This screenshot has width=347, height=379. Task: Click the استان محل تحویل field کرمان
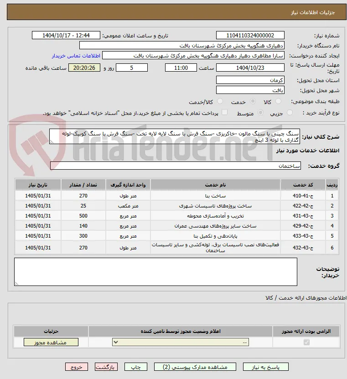coord(250,80)
